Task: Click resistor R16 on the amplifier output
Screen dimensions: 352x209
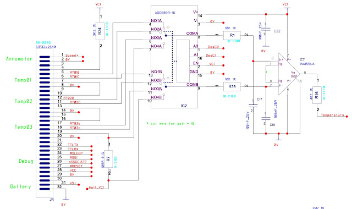Action: 317,95
